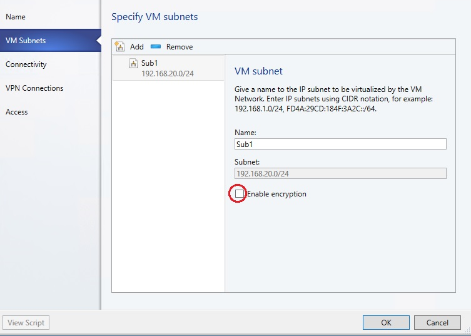Switch to the Access page

click(17, 112)
